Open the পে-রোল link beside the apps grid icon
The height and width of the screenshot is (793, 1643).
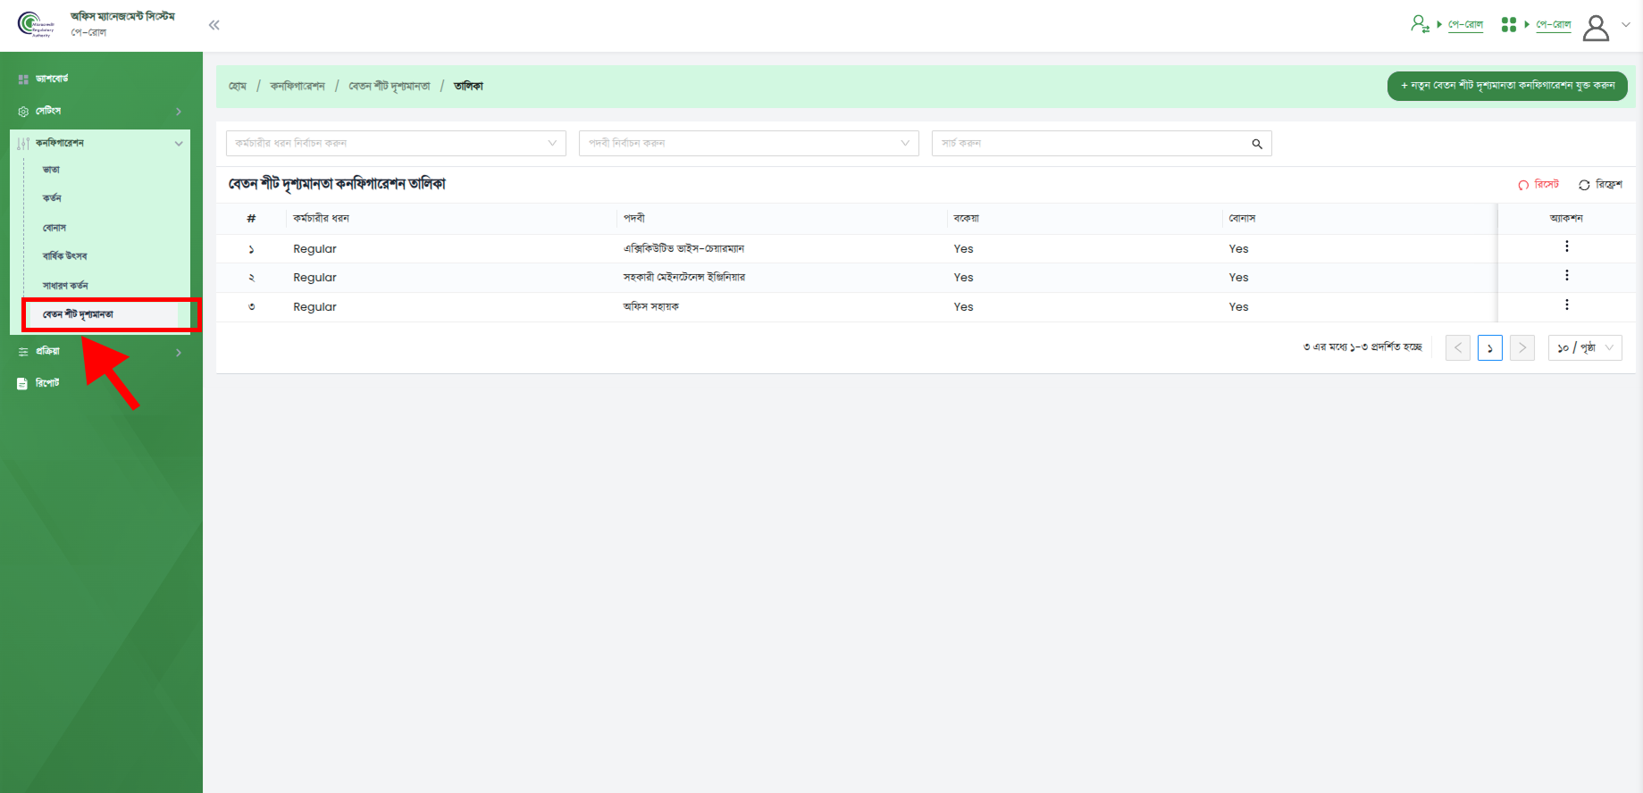(x=1554, y=24)
